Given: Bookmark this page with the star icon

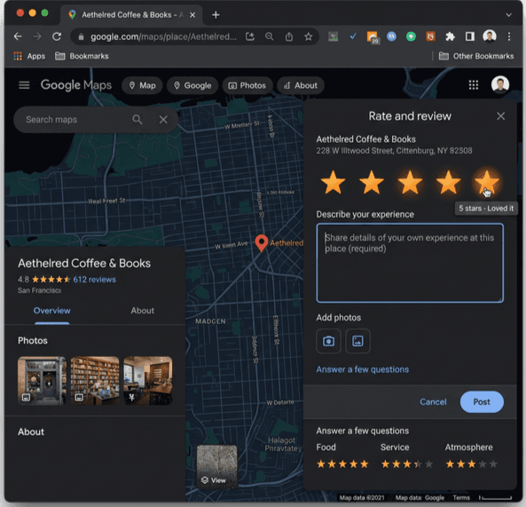Looking at the screenshot, I should point(309,36).
